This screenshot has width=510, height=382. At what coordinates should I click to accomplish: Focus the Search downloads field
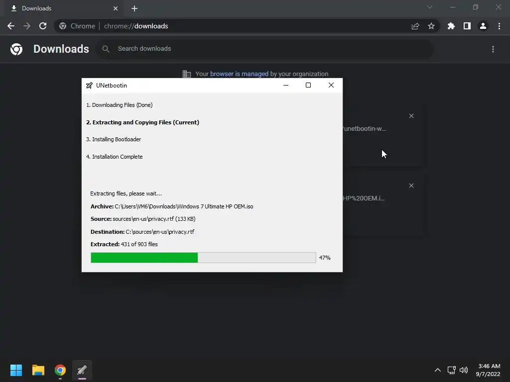264,49
